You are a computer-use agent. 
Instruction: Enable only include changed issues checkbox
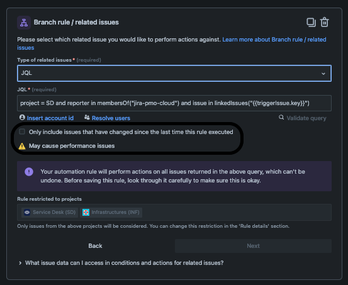click(x=22, y=131)
